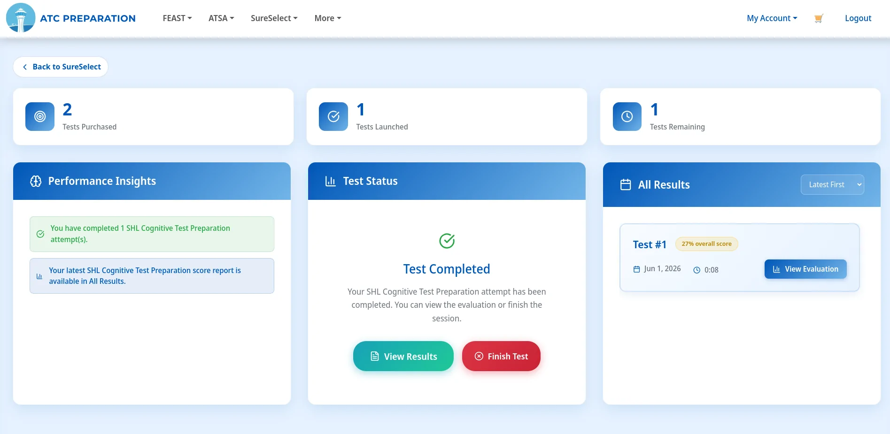Click the 'You have completed 1 SHL Cognitive' notice
Viewport: 890px width, 434px height.
click(x=152, y=234)
